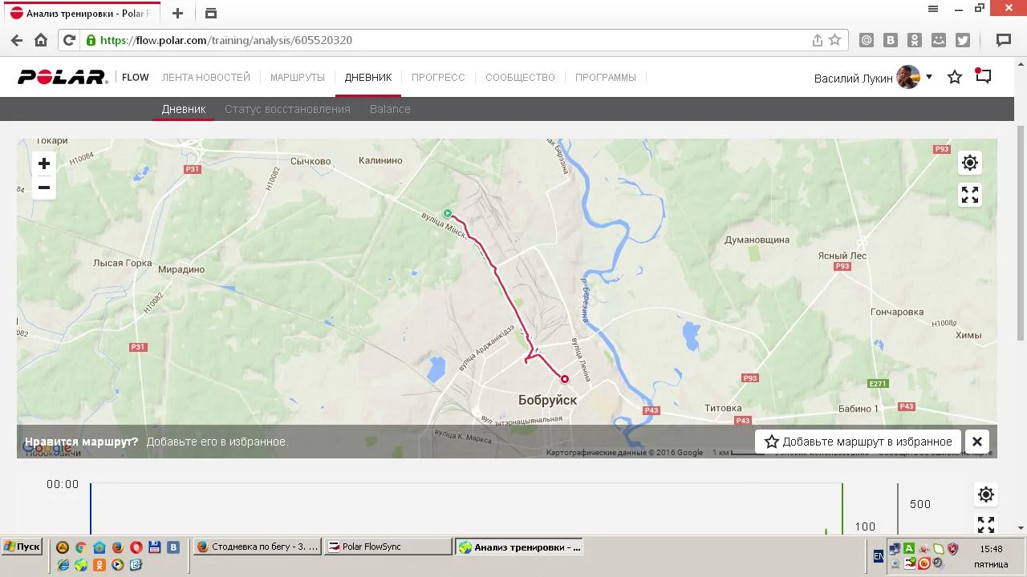Click the route end marker

tap(565, 379)
